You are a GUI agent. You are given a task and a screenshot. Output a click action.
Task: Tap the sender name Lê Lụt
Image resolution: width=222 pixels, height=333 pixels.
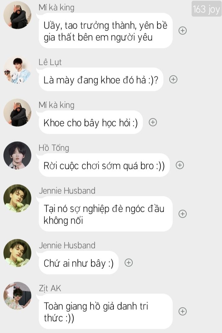point(50,62)
